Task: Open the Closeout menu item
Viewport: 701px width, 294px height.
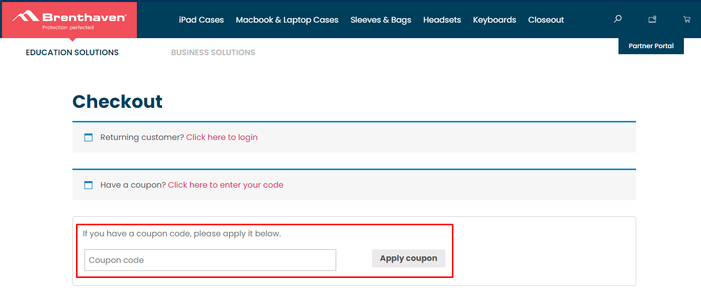Action: click(546, 20)
